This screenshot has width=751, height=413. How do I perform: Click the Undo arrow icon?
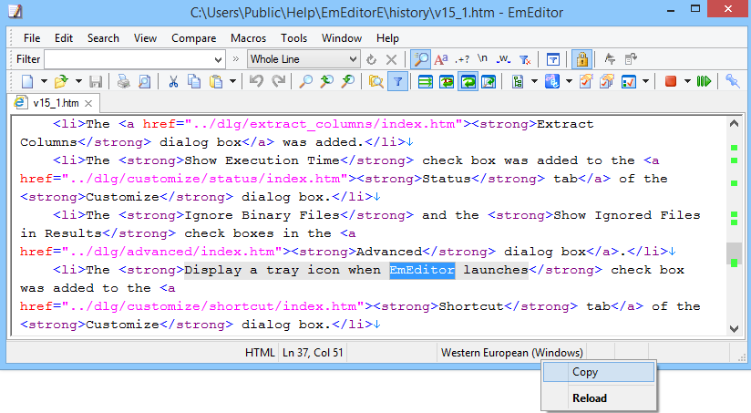coord(257,81)
